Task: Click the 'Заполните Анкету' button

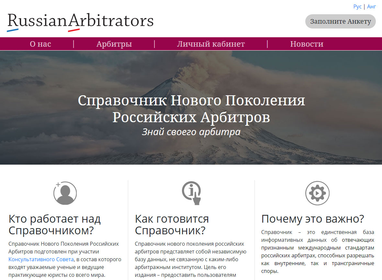Action: click(x=340, y=21)
